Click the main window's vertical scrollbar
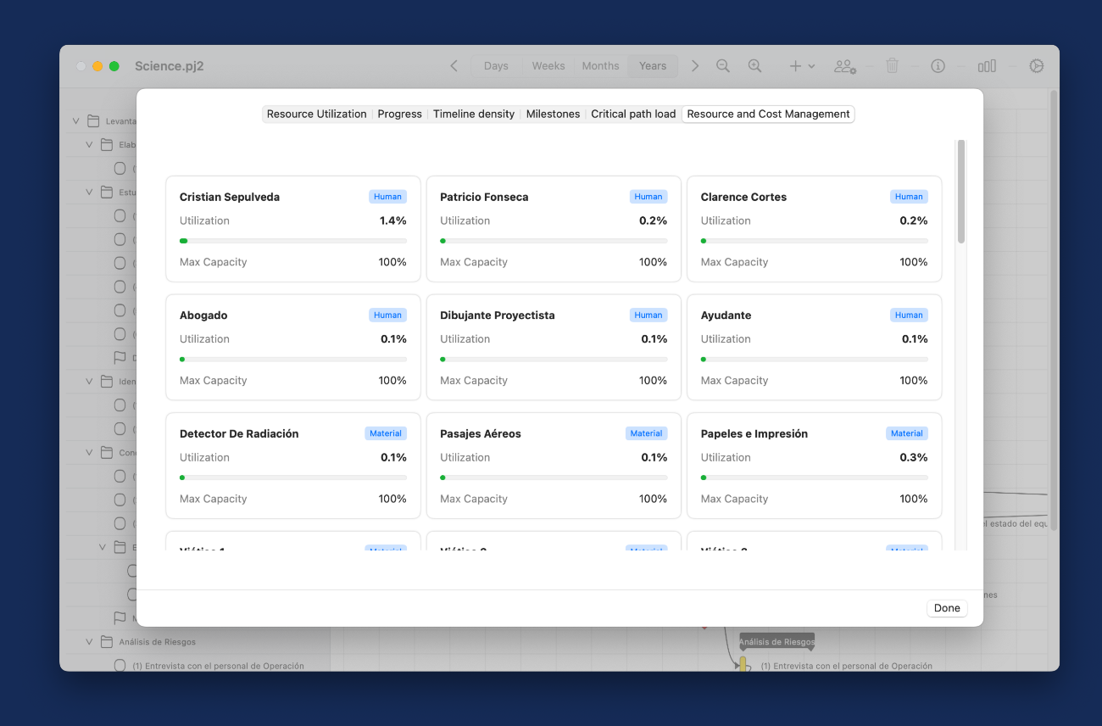Screen dimensions: 1102x726 [x=1054, y=310]
